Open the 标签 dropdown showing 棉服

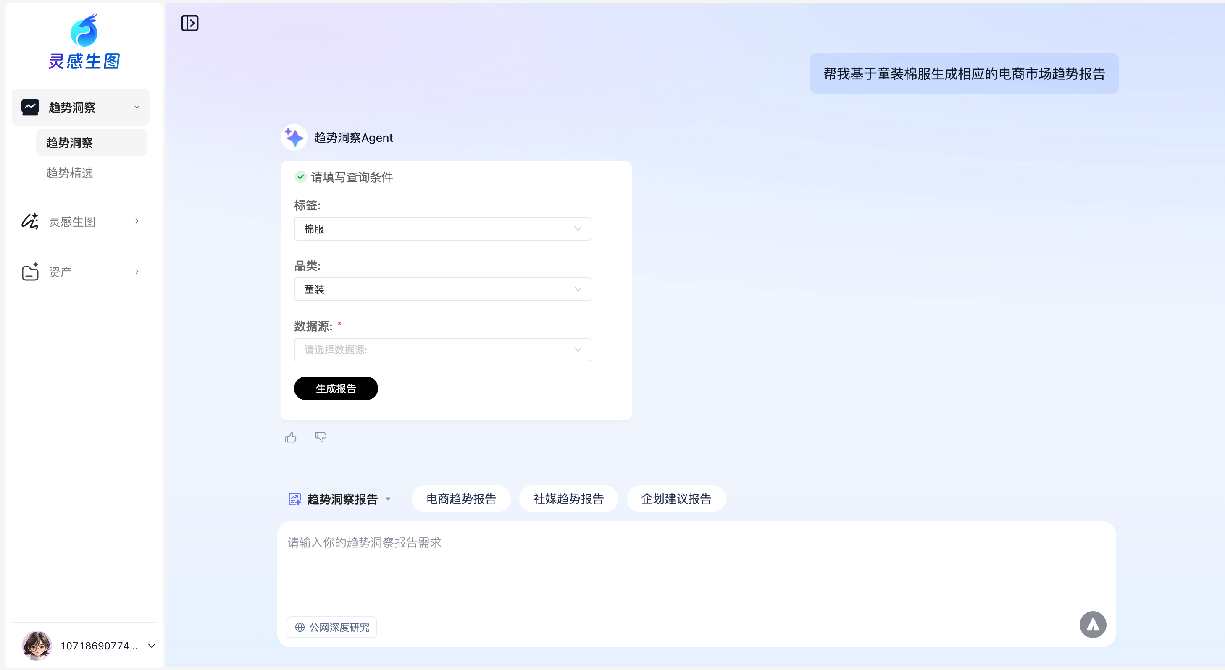click(x=442, y=229)
